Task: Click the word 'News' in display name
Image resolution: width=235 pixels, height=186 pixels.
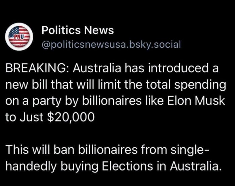Action: coord(99,30)
